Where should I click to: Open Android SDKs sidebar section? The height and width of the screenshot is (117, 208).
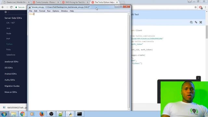[x=11, y=74]
